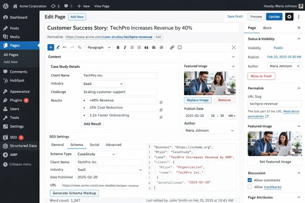Insert a numbered list
Viewport: 305px width, 203px height.
139,47
